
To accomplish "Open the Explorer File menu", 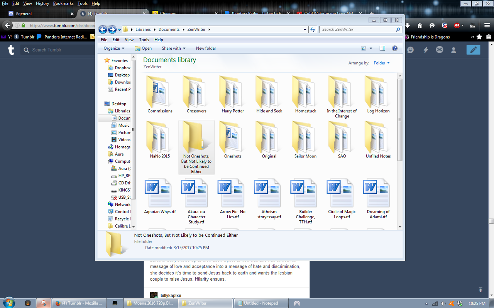I will (x=104, y=40).
